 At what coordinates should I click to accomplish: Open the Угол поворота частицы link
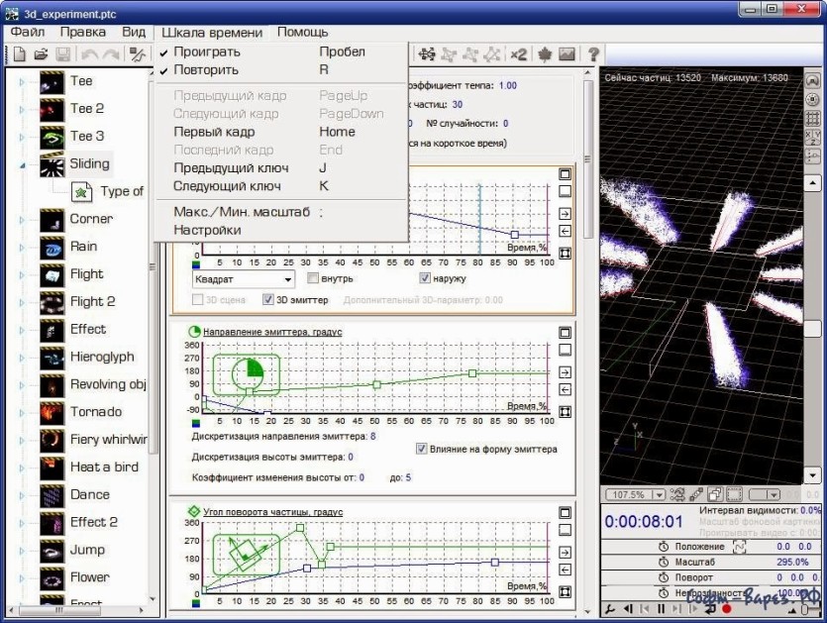pyautogui.click(x=272, y=512)
